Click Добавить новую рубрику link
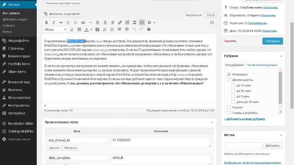The height and width of the screenshot is (165, 294). [244, 119]
